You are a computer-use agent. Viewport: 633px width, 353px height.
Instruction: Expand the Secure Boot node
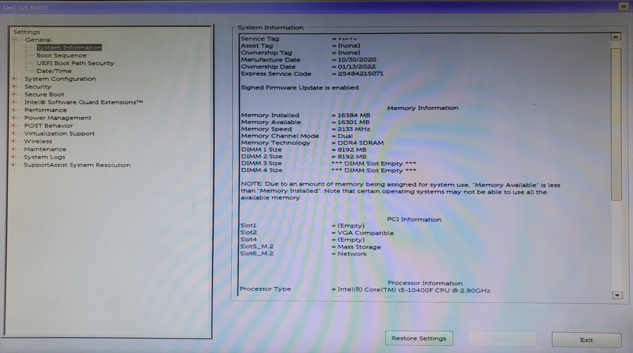point(14,94)
